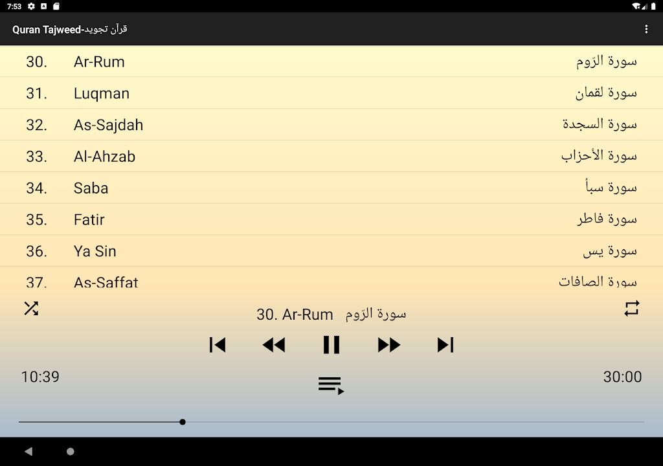Open the playlist queue icon
Image resolution: width=663 pixels, height=466 pixels.
[x=331, y=386]
